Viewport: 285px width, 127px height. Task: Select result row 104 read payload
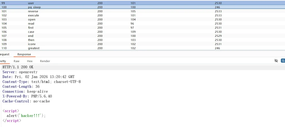click(x=31, y=24)
